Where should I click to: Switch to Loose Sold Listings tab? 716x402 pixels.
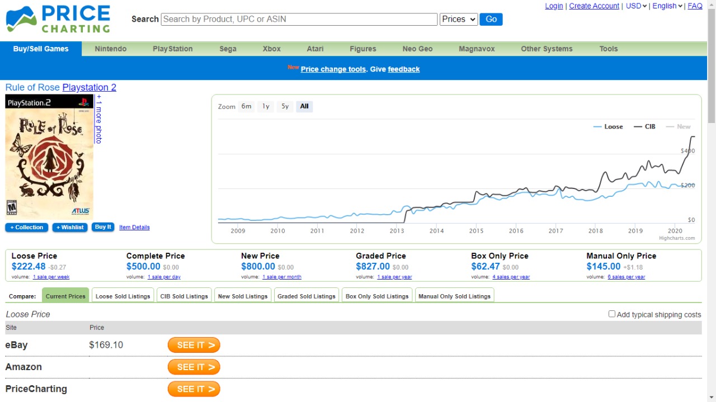pos(123,296)
